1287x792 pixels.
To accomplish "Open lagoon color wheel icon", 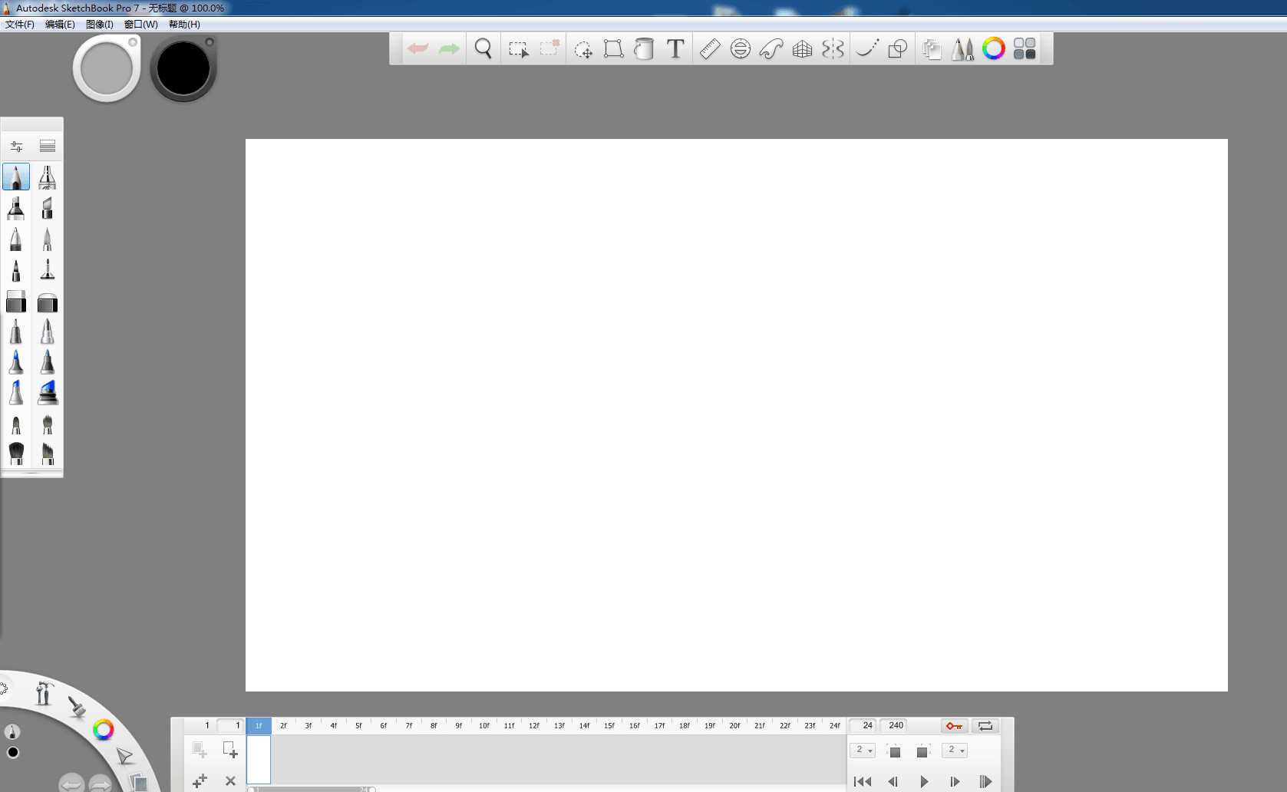I will click(x=103, y=729).
